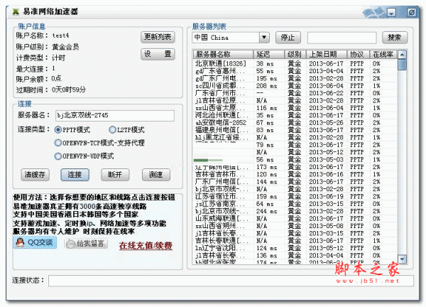This screenshot has height=307, width=426.
Task: Click 更新列表 button
Action: click(158, 37)
